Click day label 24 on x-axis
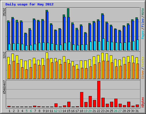This screenshot has width=146, height=114. (107, 111)
